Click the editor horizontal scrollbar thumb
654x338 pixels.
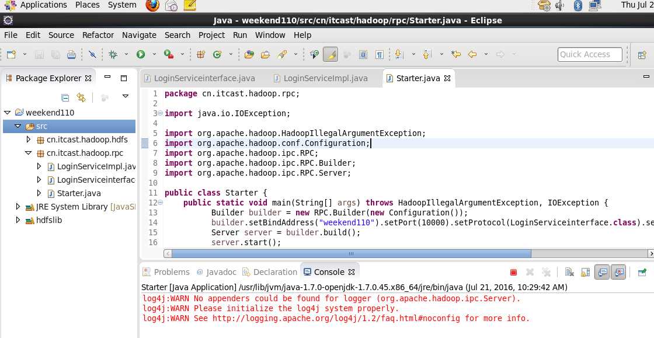coord(351,253)
